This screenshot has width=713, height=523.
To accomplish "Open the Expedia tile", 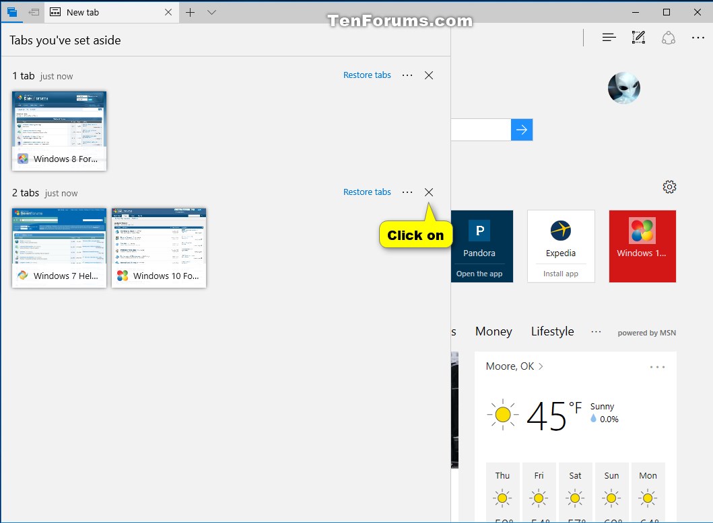I will coord(561,246).
